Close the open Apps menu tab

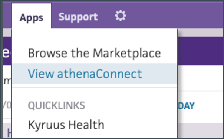click(x=32, y=16)
